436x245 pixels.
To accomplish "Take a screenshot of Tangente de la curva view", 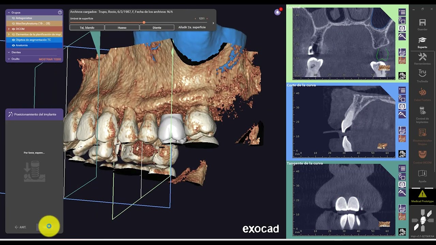I will [x=402, y=184].
